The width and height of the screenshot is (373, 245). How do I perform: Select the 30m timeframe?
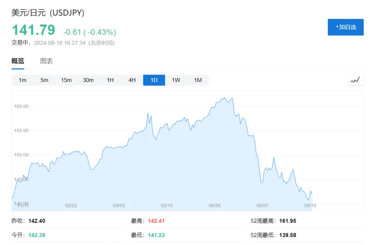point(88,80)
